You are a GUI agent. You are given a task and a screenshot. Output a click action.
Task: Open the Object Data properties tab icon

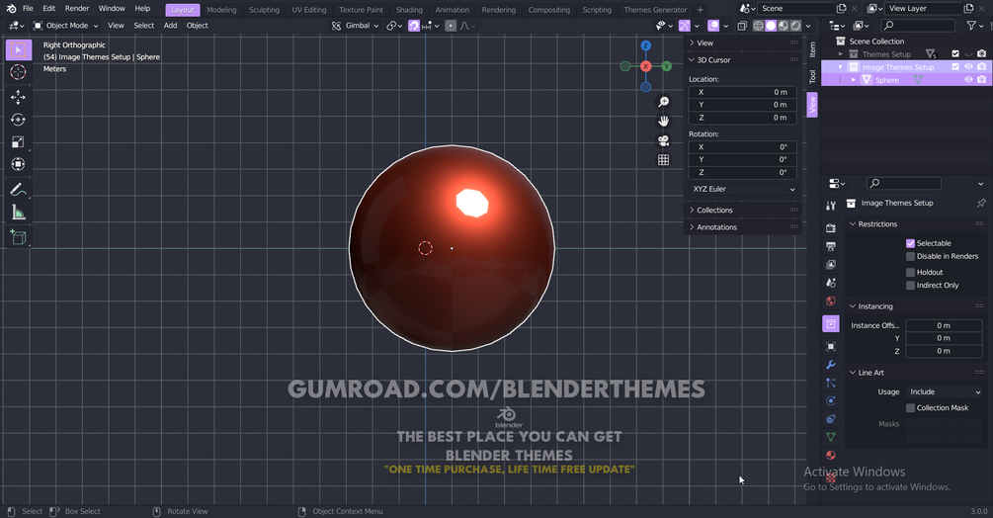click(x=831, y=437)
